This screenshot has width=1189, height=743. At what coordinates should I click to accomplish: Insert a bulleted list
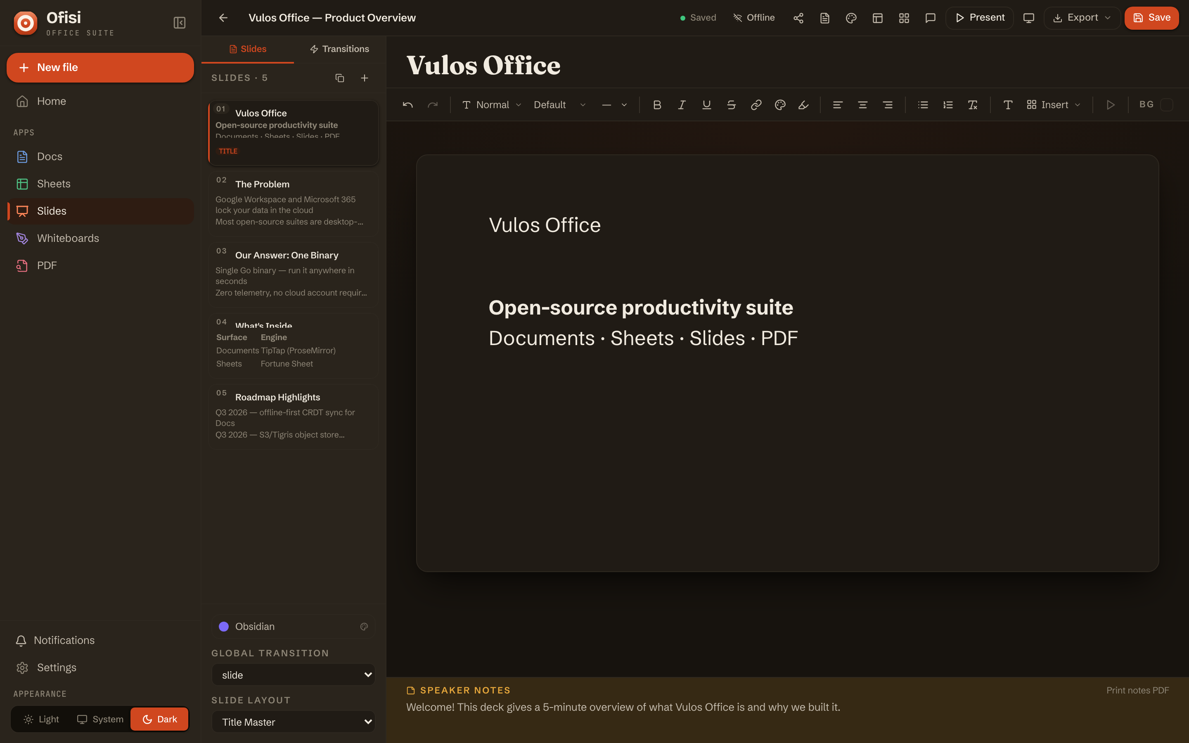pyautogui.click(x=923, y=105)
